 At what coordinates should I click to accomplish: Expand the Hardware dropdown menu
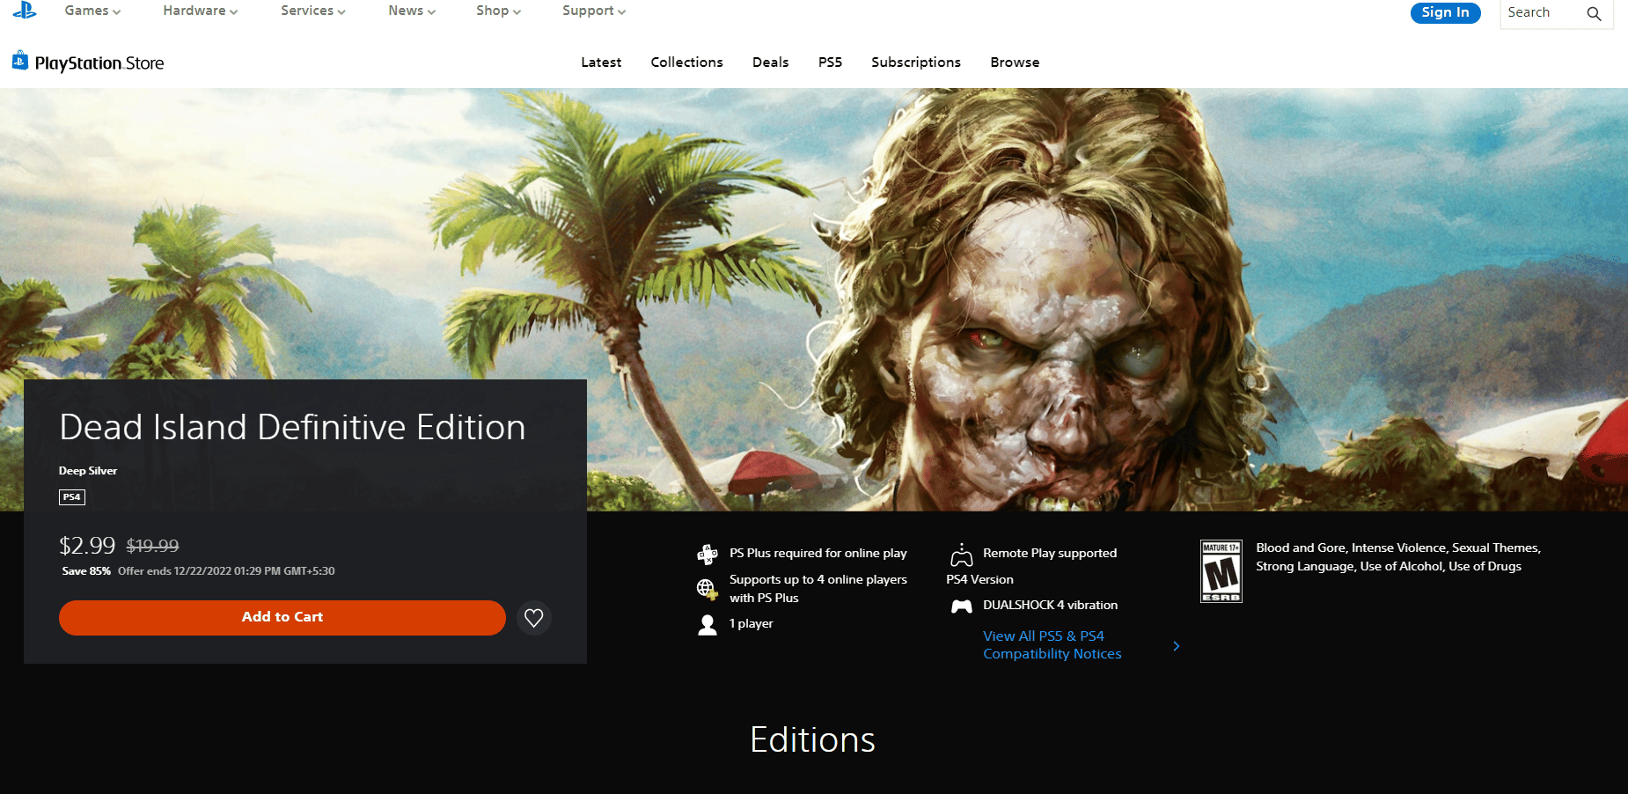click(200, 11)
